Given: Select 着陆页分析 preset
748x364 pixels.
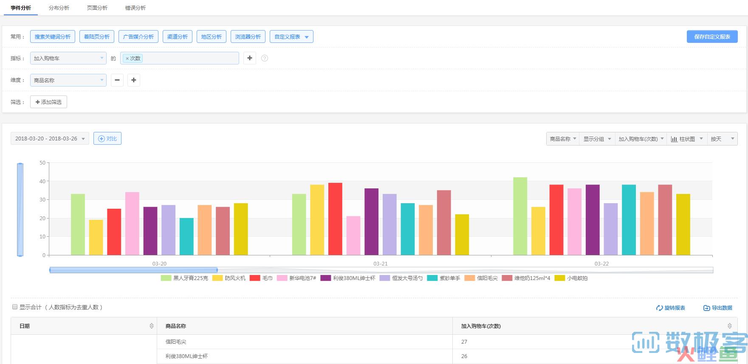Looking at the screenshot, I should click(97, 36).
